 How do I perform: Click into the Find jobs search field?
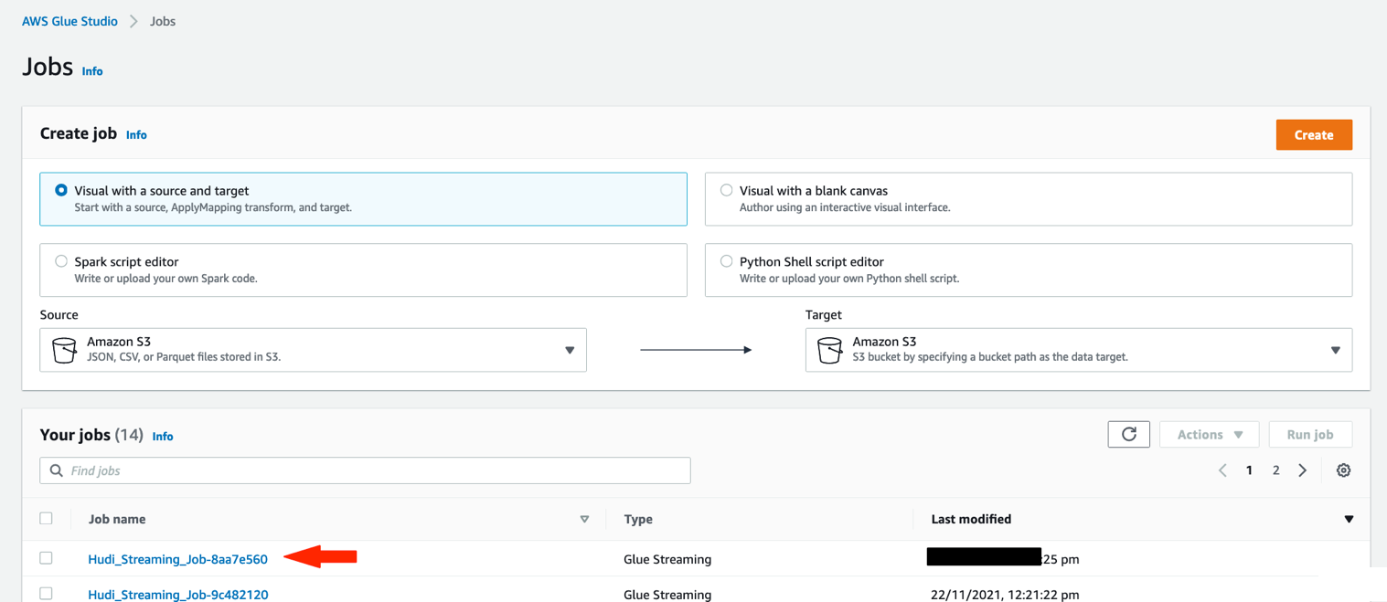pyautogui.click(x=365, y=470)
